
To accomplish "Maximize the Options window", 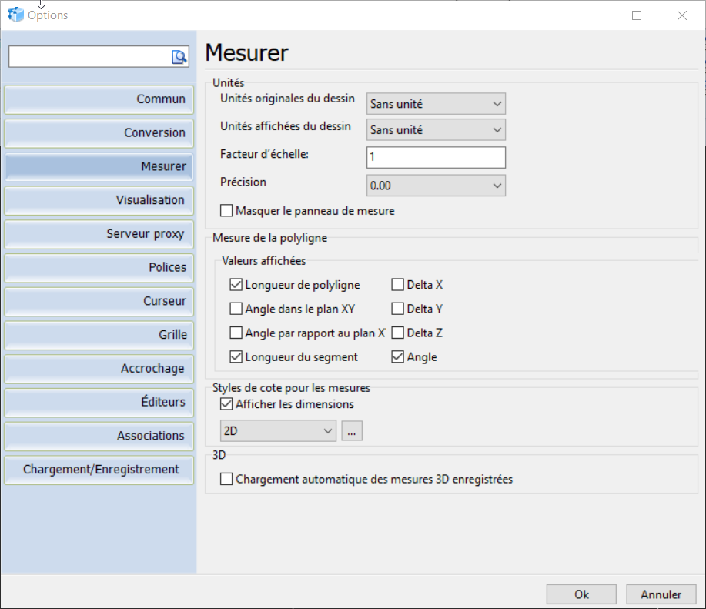I will click(637, 15).
